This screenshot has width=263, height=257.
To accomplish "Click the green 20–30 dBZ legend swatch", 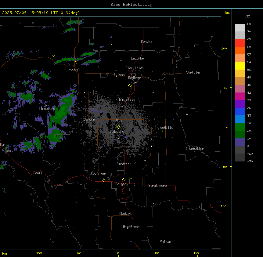I will [240, 127].
